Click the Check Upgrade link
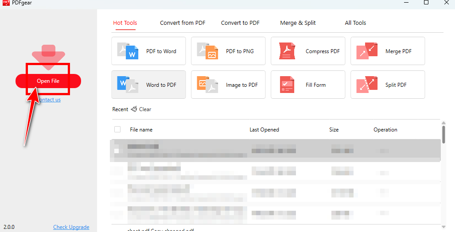Screen dimensions: 455x232 point(71,227)
